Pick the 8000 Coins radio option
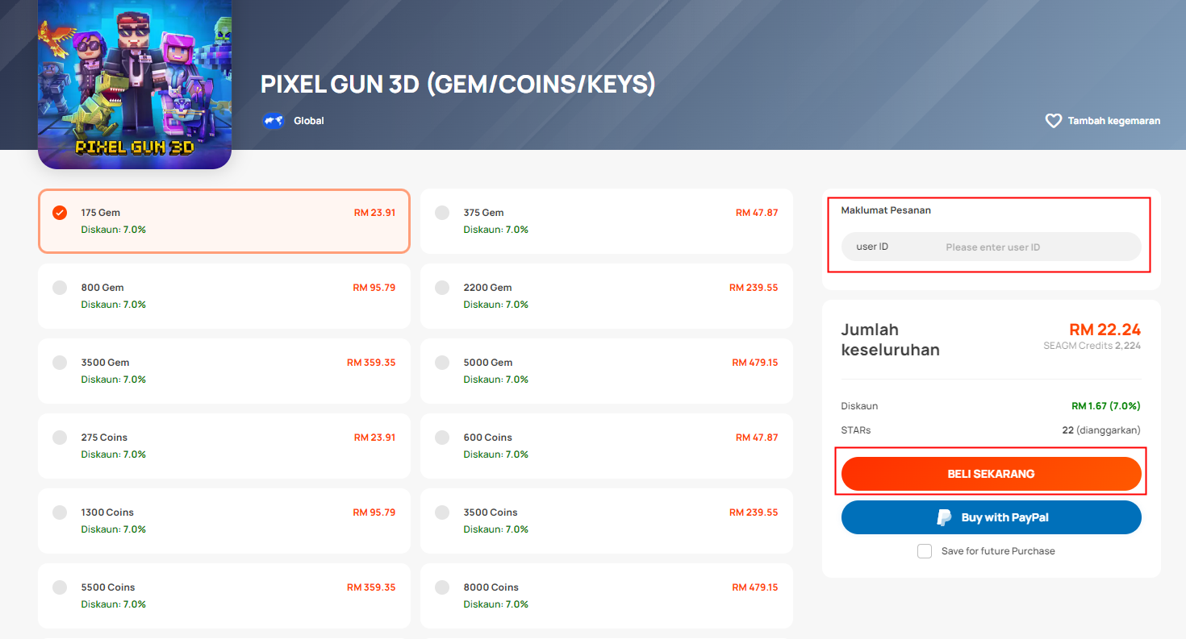Viewport: 1186px width, 639px height. pyautogui.click(x=442, y=587)
